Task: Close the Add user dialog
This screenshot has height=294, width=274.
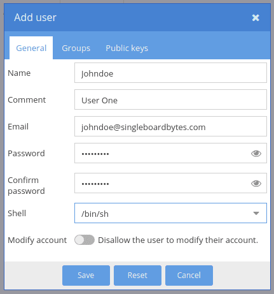Action: pos(256,18)
